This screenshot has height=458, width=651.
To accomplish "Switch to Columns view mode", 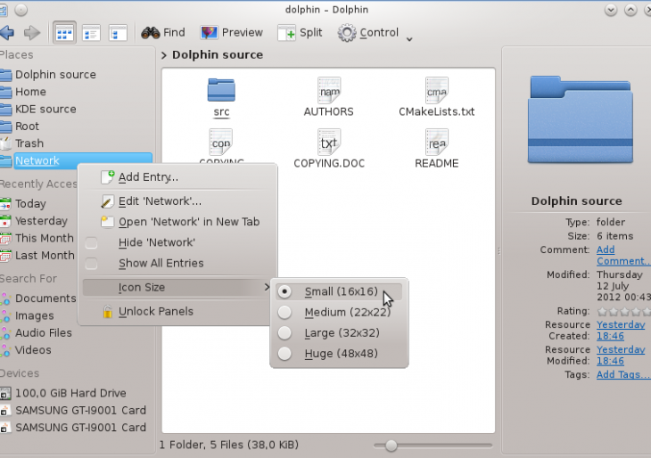I will pos(118,33).
